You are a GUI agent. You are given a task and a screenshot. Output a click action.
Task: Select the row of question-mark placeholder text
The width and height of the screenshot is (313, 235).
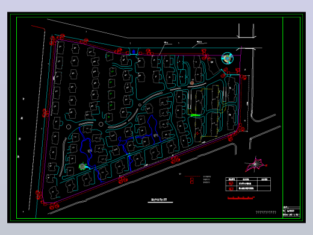[x=266, y=212]
